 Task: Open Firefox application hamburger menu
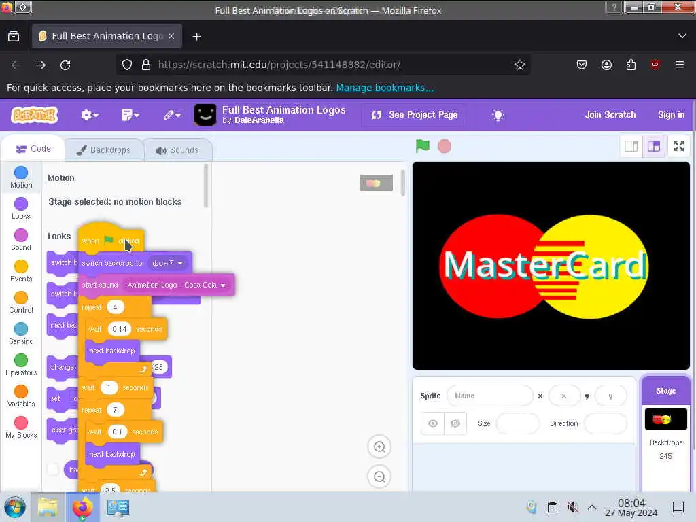coord(679,65)
